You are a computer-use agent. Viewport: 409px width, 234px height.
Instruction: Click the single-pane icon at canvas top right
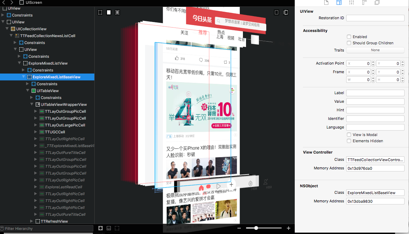(x=277, y=12)
